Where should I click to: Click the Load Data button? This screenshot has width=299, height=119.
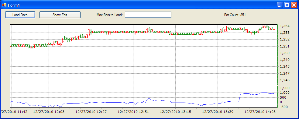click(x=20, y=15)
